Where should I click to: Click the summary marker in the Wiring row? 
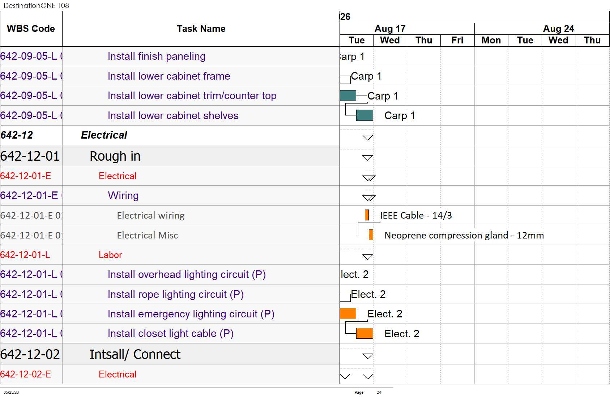coord(369,198)
